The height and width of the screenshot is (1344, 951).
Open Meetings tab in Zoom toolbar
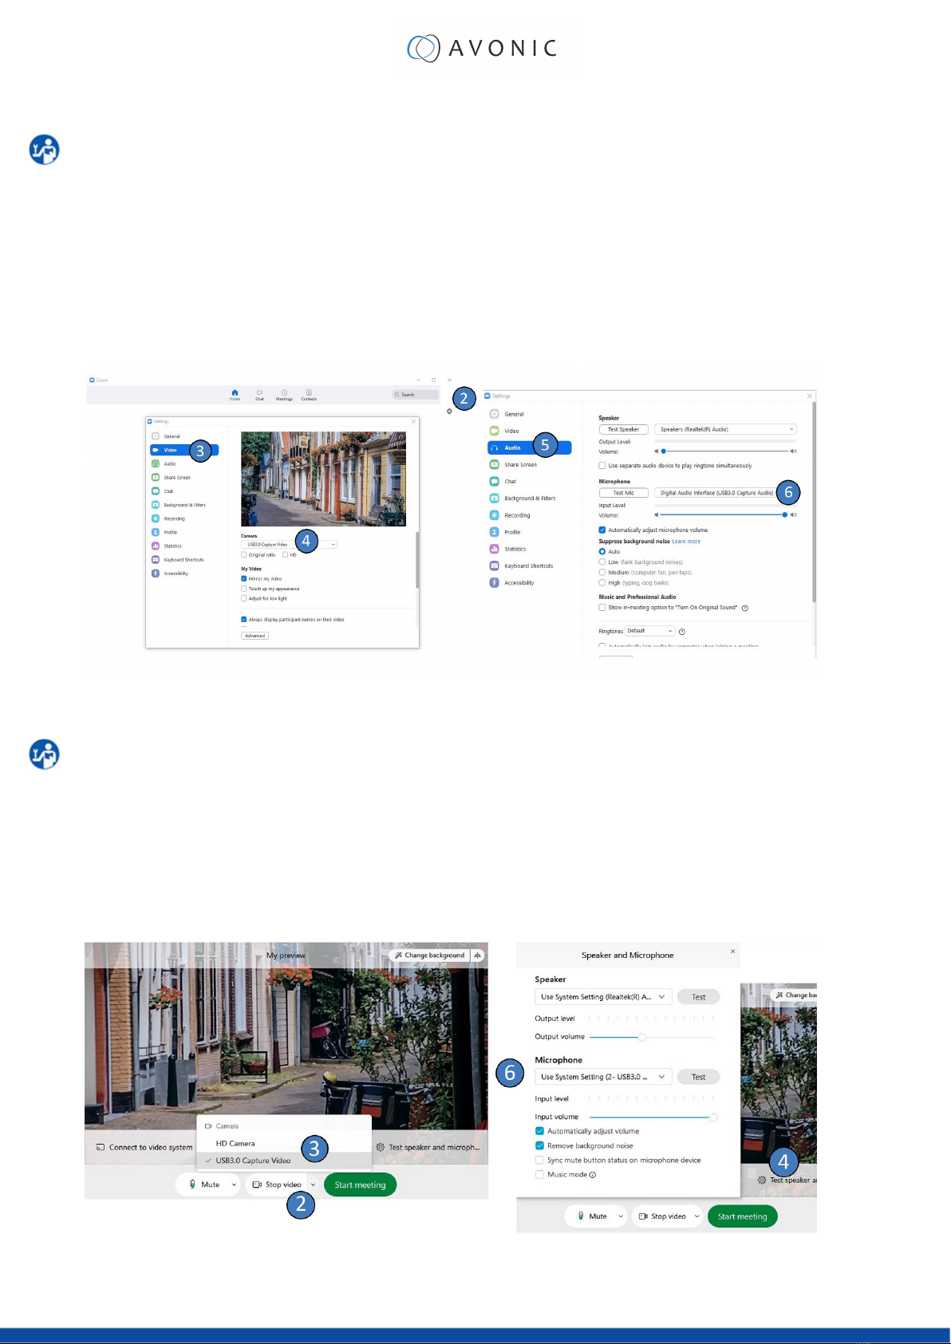[x=284, y=395]
